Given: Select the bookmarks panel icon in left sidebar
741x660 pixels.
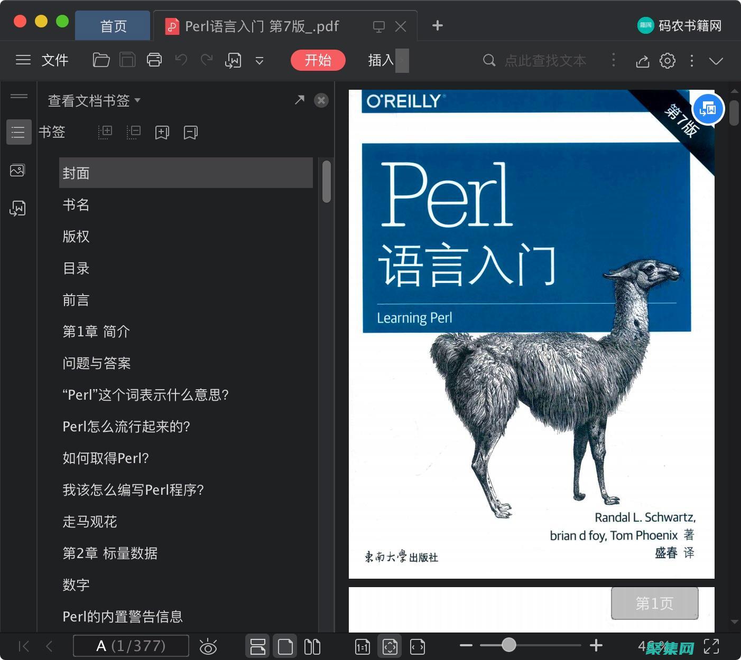Looking at the screenshot, I should (18, 132).
